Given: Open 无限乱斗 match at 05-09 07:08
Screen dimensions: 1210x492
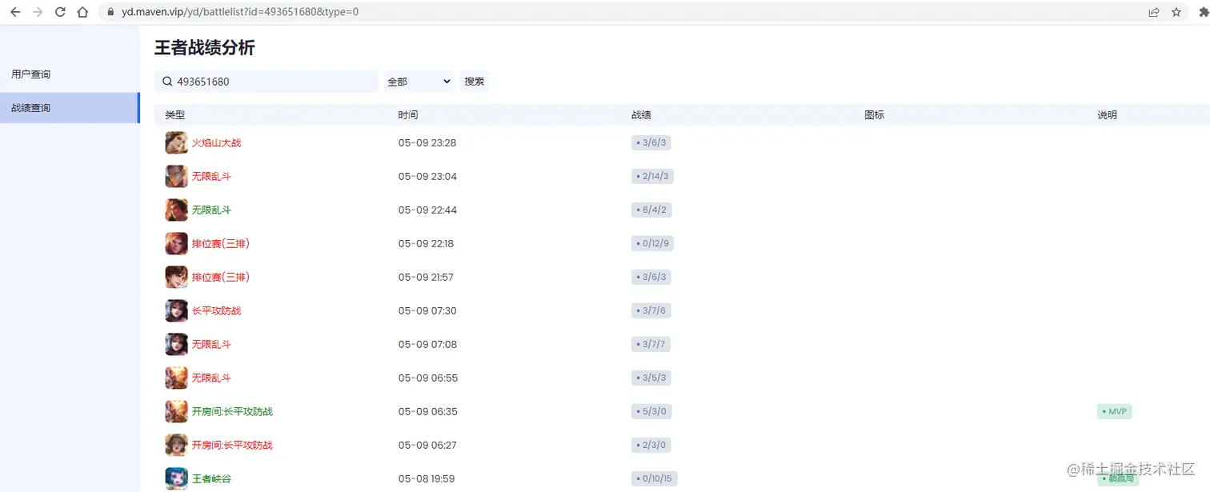Looking at the screenshot, I should [x=211, y=344].
